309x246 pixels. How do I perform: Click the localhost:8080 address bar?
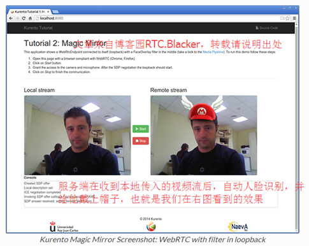point(157,18)
